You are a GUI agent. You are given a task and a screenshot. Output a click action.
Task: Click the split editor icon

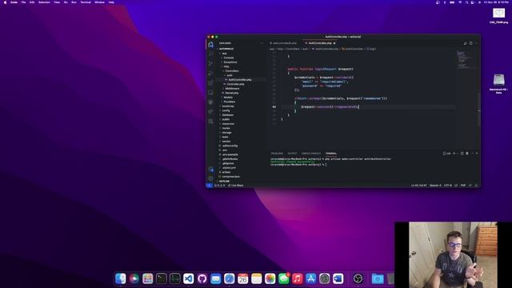pyautogui.click(x=471, y=43)
